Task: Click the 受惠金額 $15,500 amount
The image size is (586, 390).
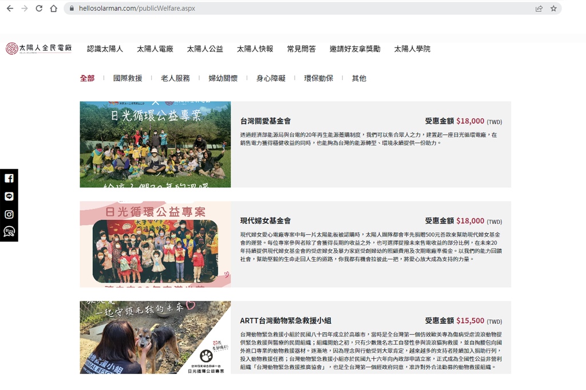Action: pyautogui.click(x=464, y=321)
